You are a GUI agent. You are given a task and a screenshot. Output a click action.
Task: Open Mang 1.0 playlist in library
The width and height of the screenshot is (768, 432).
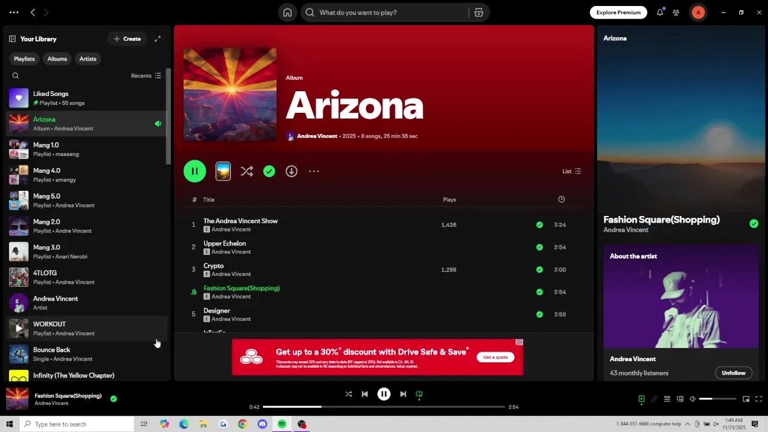point(87,149)
